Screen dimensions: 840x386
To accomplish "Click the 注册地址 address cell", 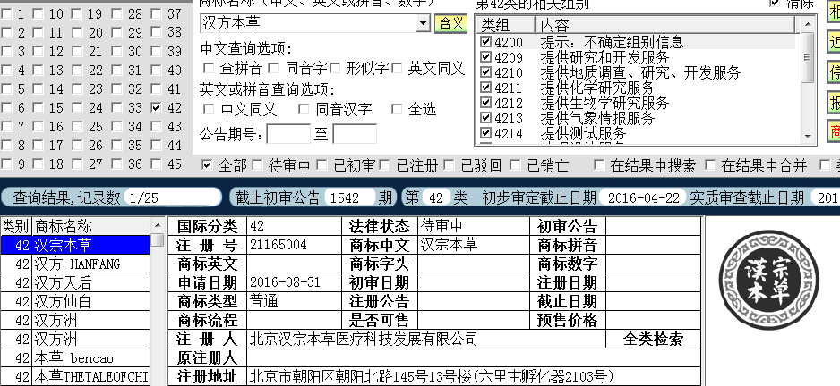I will (x=474, y=376).
